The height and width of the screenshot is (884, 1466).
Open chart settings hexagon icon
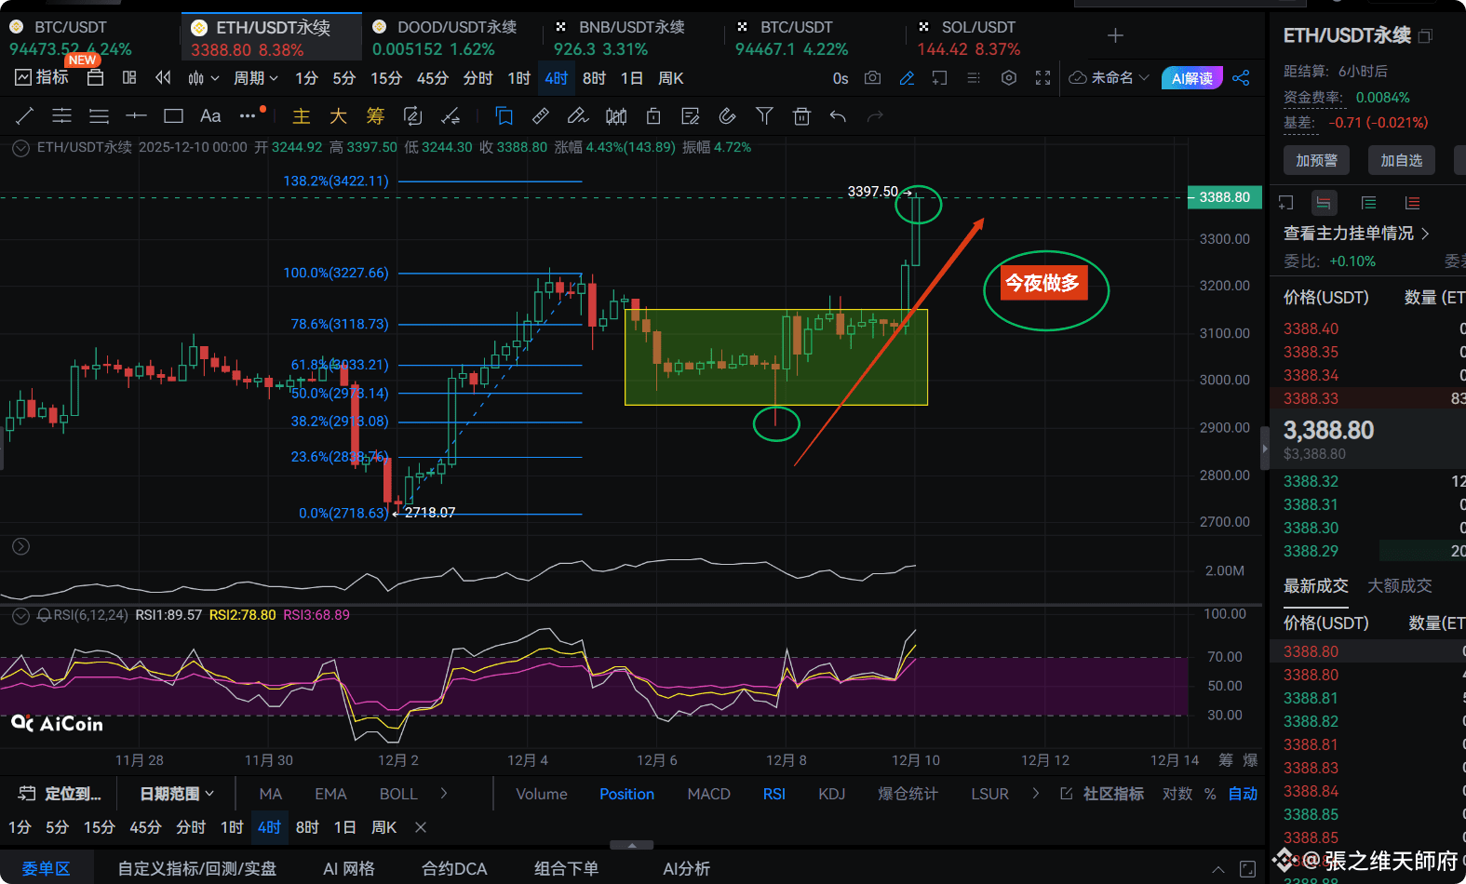pos(1009,78)
